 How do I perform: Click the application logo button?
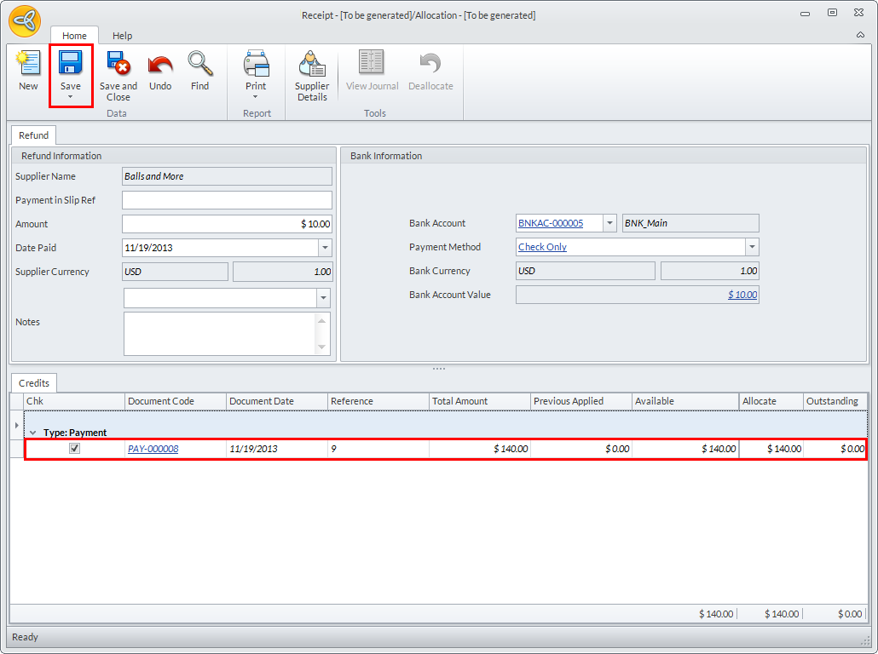pyautogui.click(x=25, y=21)
